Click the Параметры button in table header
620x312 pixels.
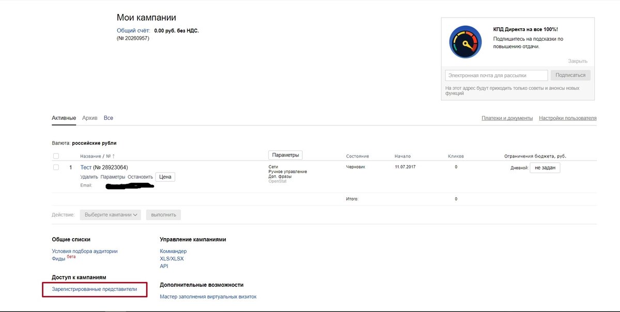click(286, 155)
